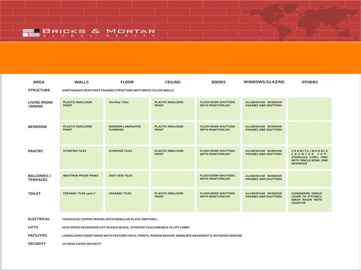Select Pantry floor 'Vitrified Tiles' cell
Screen dimensions: 361x271
127,158
